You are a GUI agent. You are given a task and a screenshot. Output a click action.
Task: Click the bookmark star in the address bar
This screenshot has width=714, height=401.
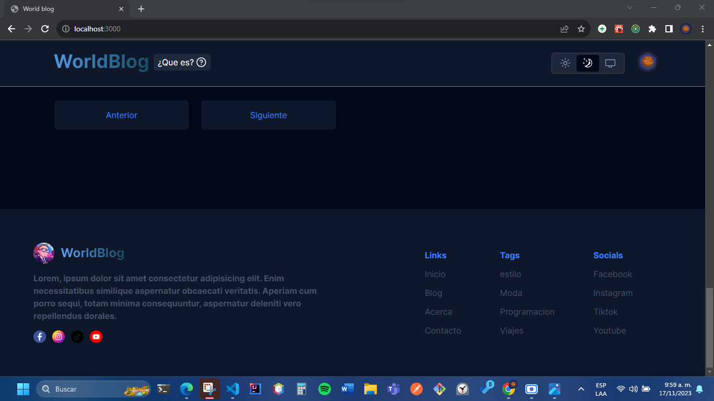click(581, 29)
